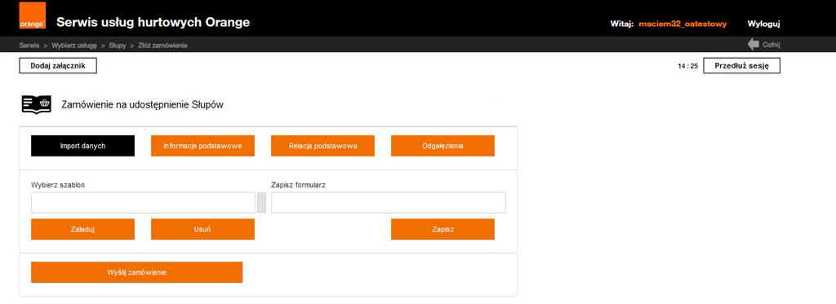
Task: Click the Cofnij link text
Action: click(772, 45)
